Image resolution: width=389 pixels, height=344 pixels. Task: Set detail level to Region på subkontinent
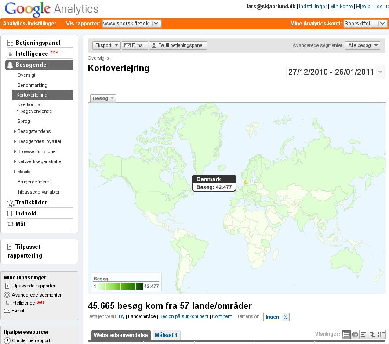point(184,317)
